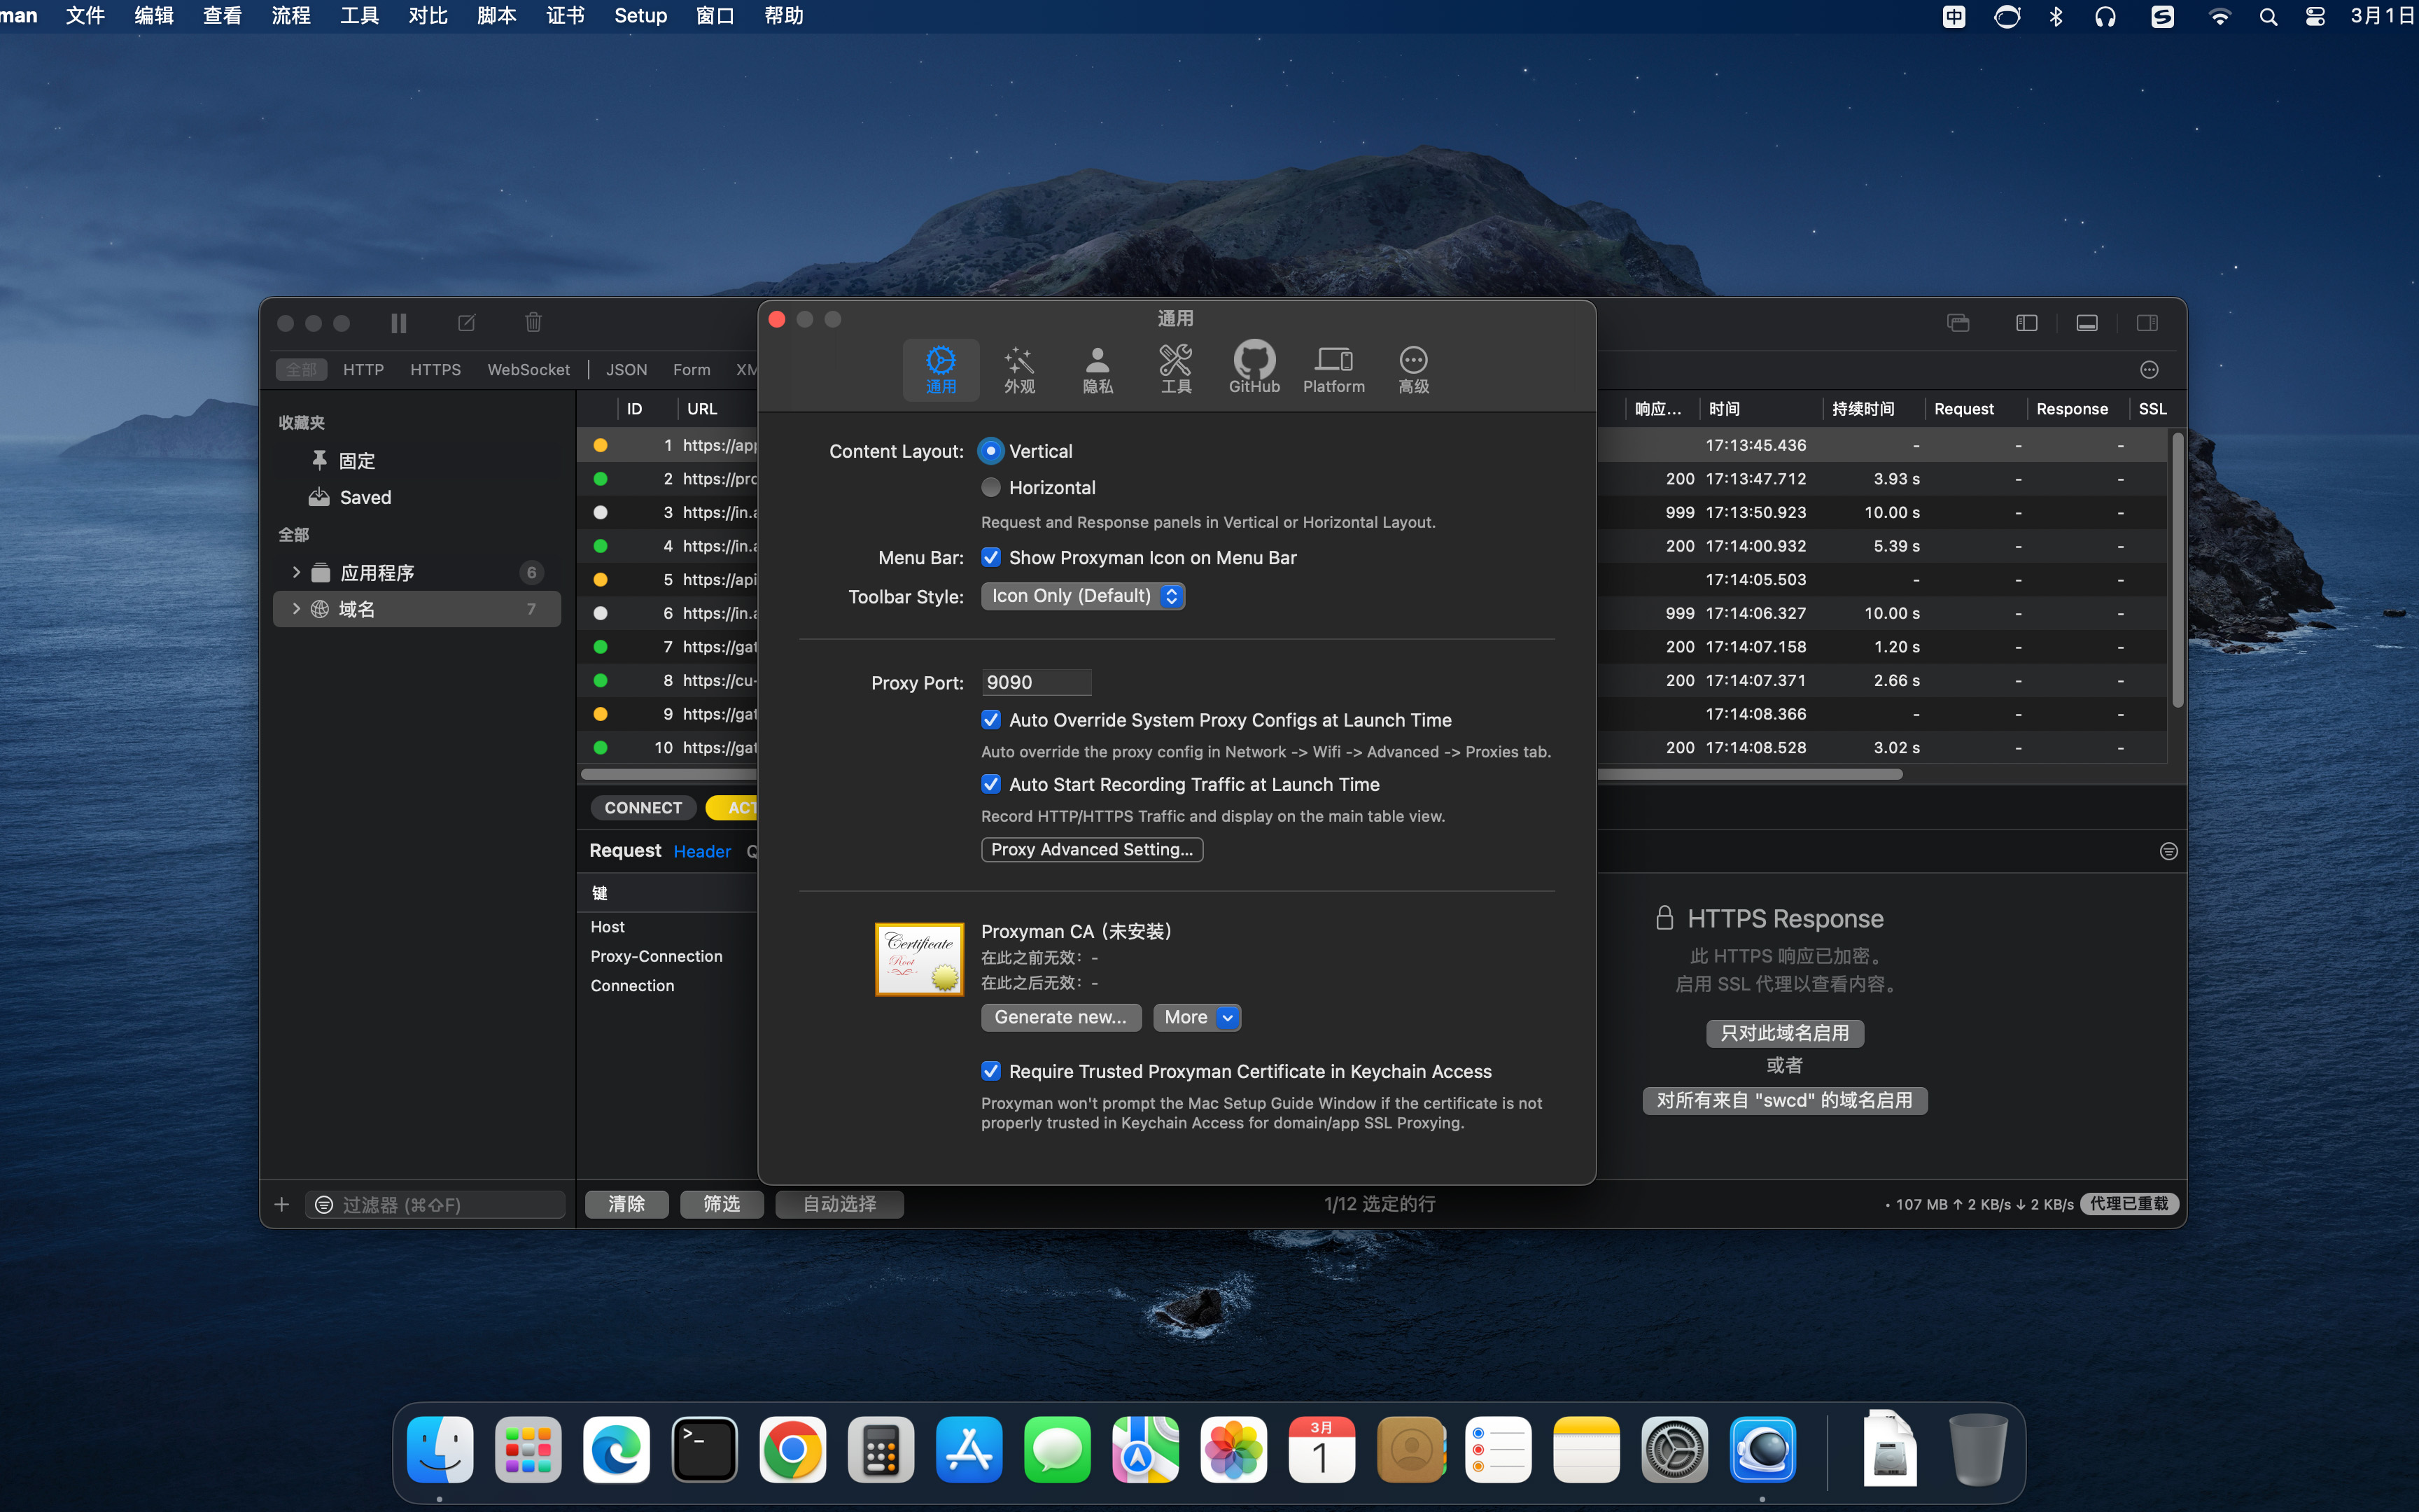Viewport: 2419px width, 1512px height.
Task: Toggle Auto Start Recording Traffic checkbox
Action: pos(990,784)
